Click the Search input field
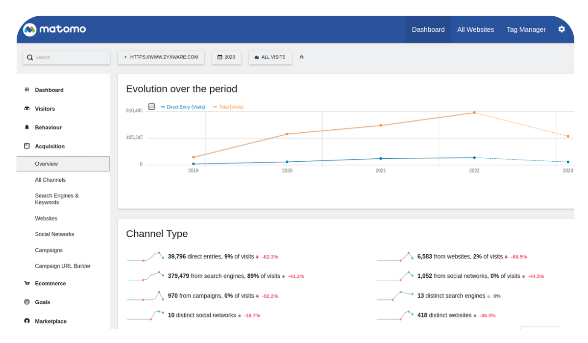 coord(69,57)
